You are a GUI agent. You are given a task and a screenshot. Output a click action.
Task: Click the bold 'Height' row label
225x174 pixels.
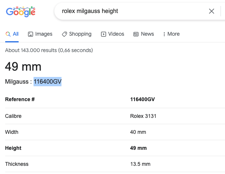click(x=13, y=148)
